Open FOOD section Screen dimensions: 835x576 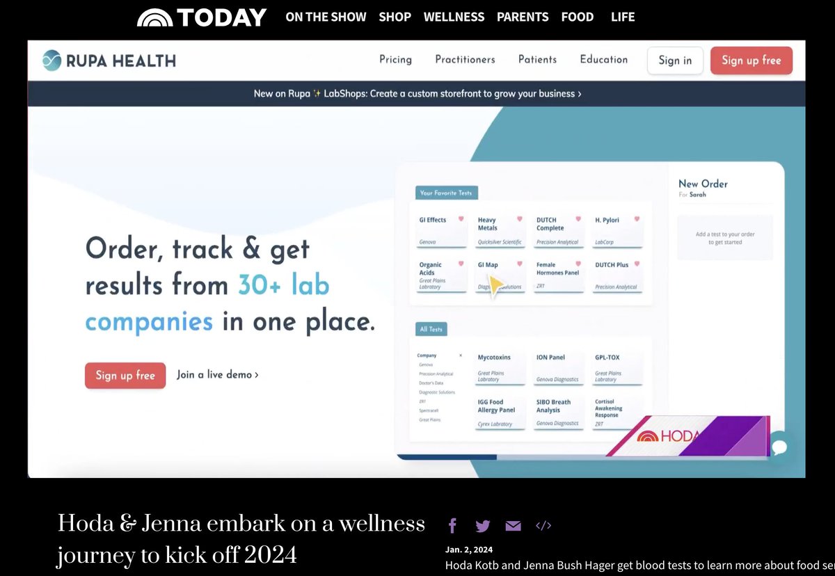578,17
